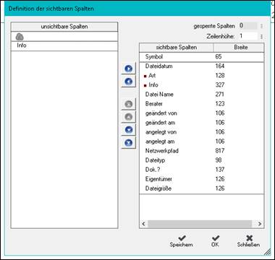Click the window resize grip
275x260 pixels.
coord(267,252)
